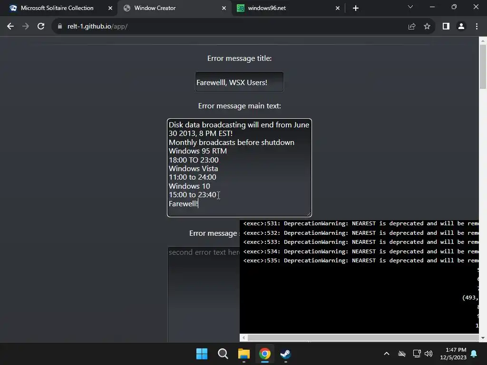Image resolution: width=487 pixels, height=365 pixels.
Task: Click the network display tray icon
Action: (417, 354)
